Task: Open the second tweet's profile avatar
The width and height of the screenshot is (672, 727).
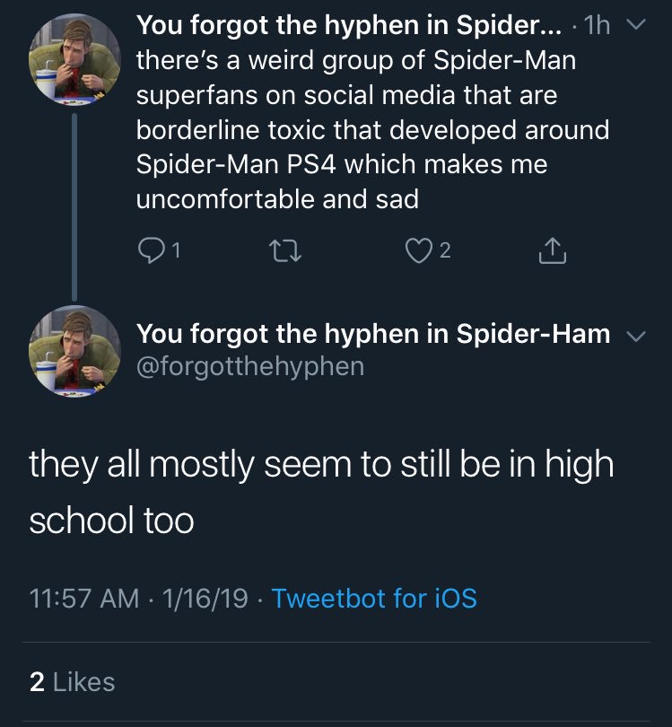Action: (74, 351)
